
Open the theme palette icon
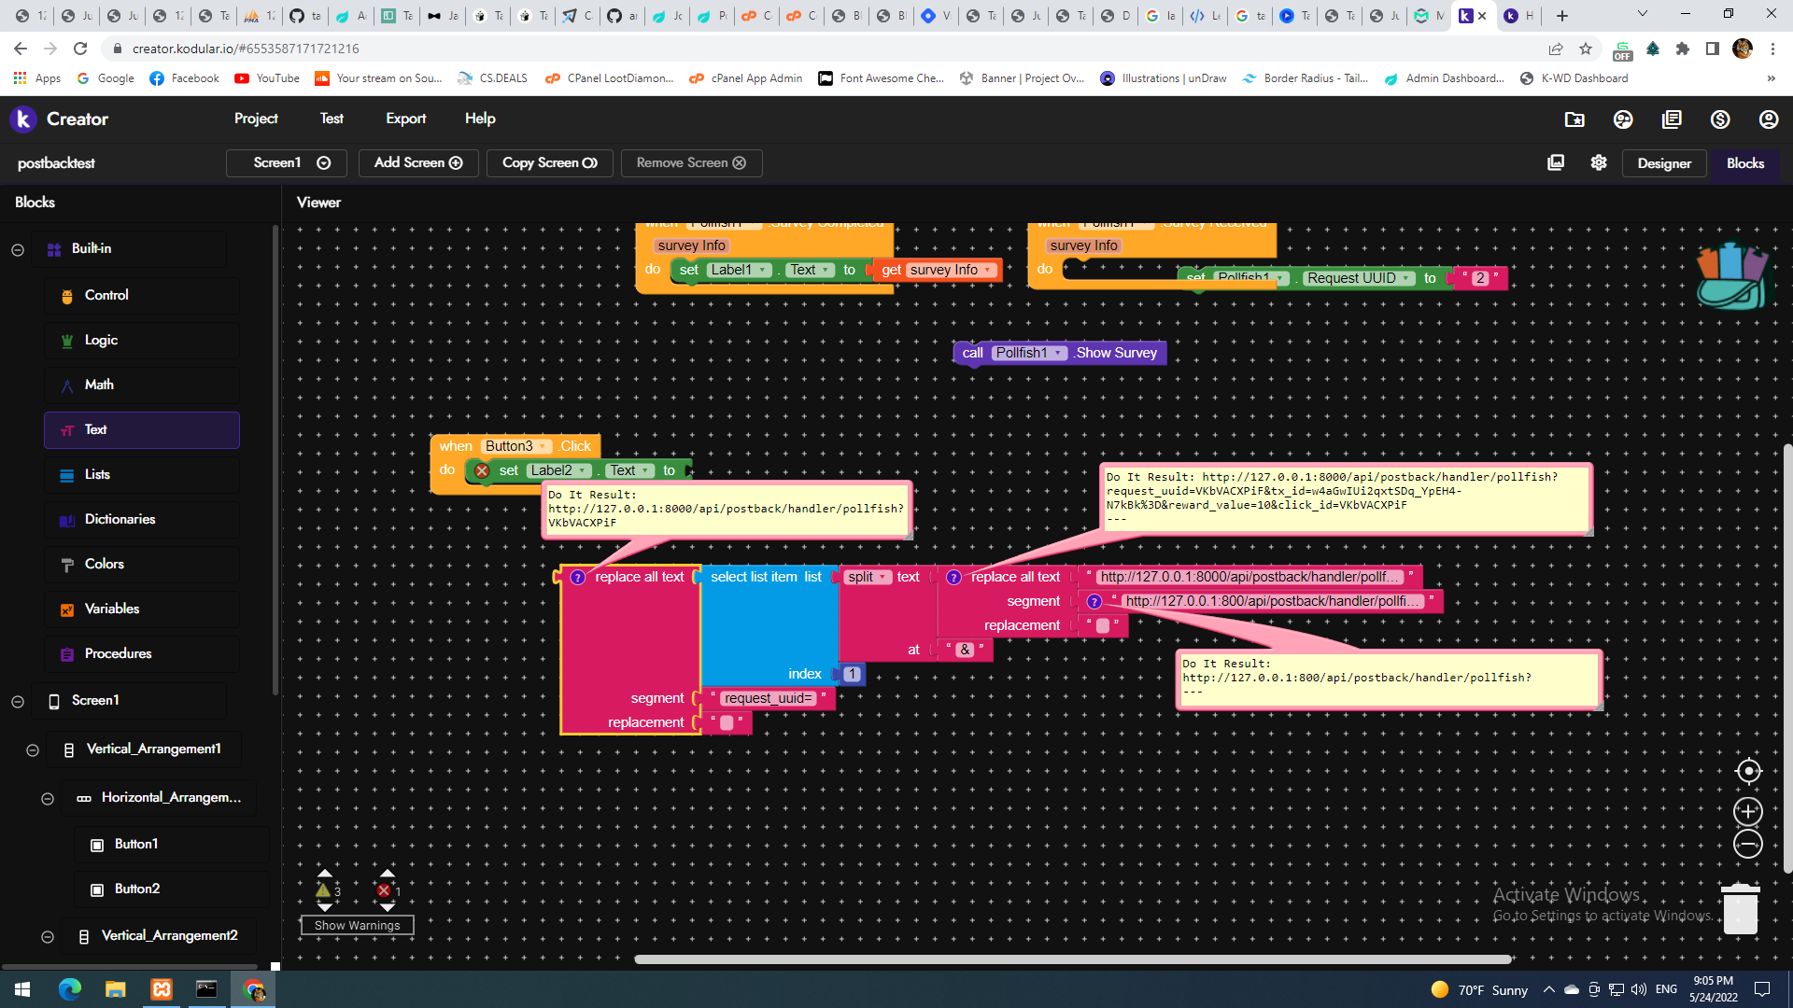pyautogui.click(x=1623, y=119)
